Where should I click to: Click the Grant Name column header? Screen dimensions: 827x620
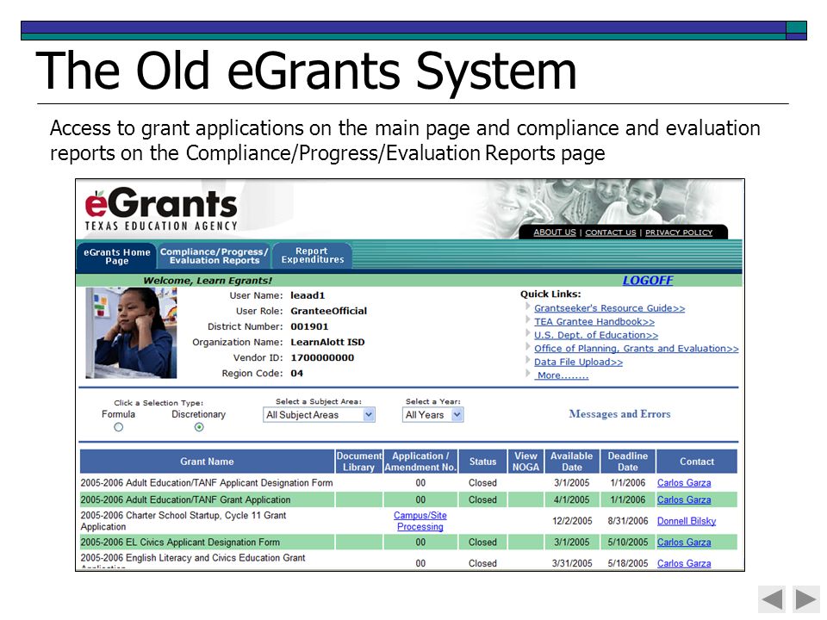(x=207, y=462)
